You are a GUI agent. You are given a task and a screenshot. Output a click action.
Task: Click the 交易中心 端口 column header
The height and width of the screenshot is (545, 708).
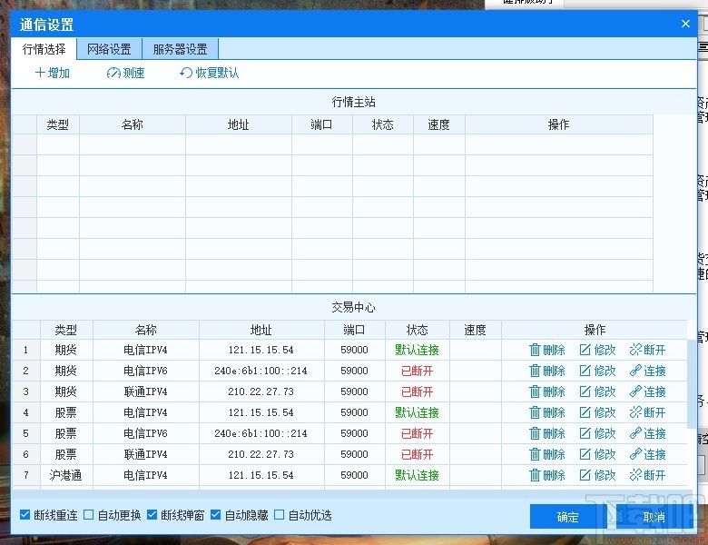coord(354,330)
